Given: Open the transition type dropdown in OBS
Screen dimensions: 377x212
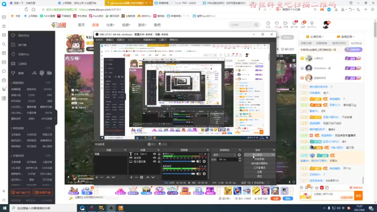Looking at the screenshot, I should pos(224,155).
